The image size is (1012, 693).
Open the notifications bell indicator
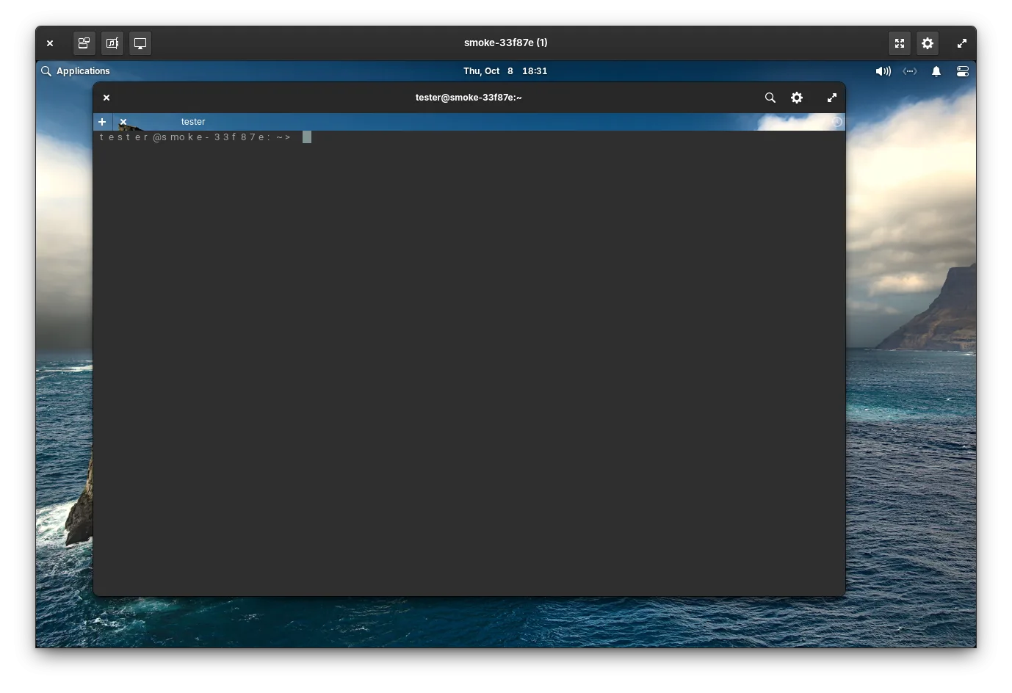(936, 71)
